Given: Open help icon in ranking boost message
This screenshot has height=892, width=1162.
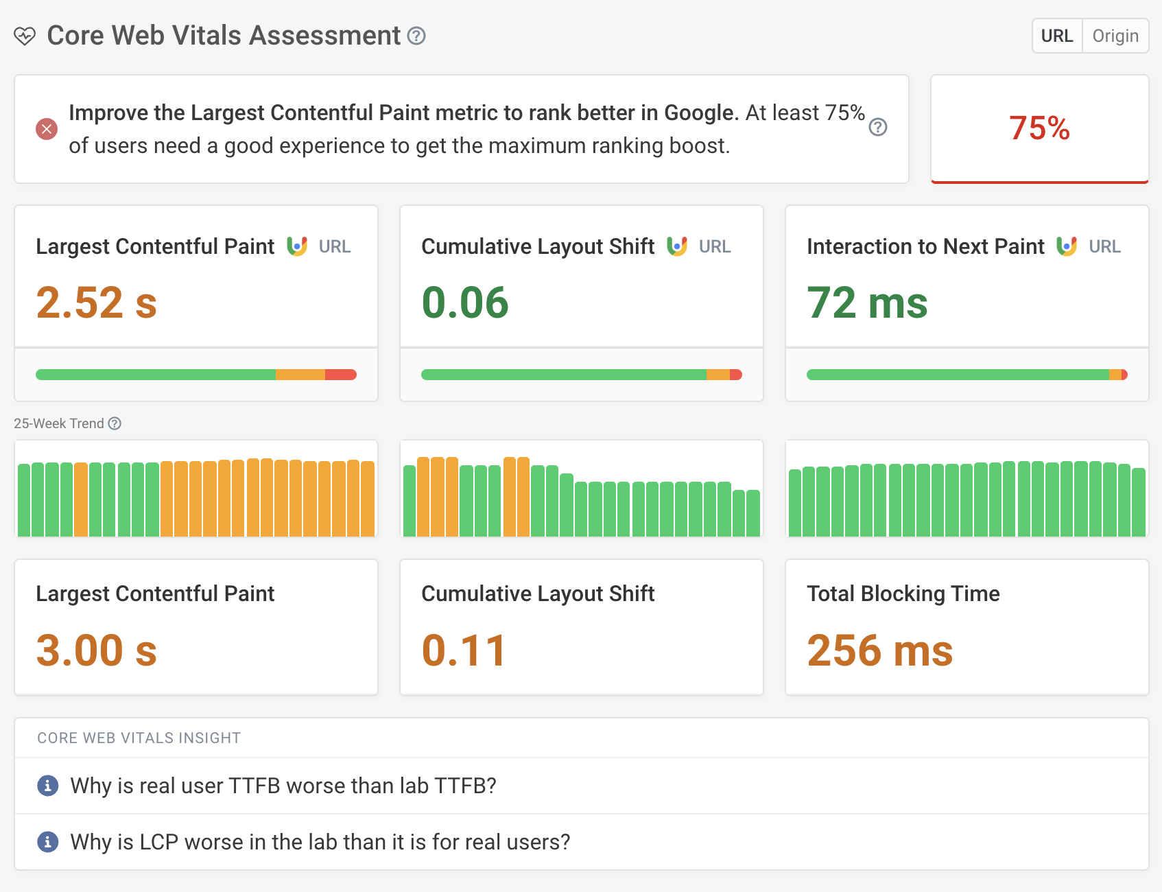Looking at the screenshot, I should (x=878, y=127).
